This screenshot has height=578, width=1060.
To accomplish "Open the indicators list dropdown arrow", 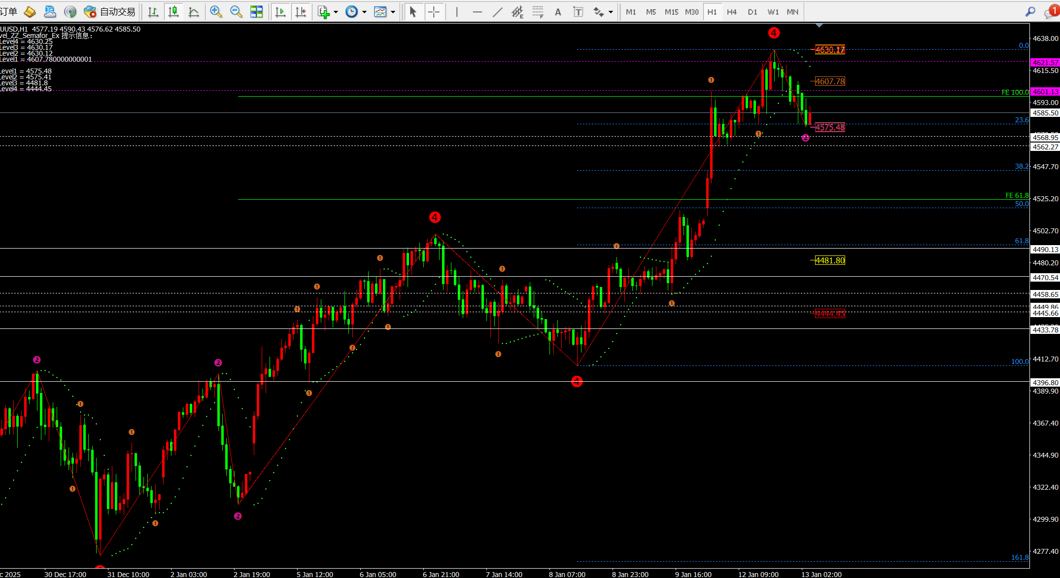I will tap(336, 12).
